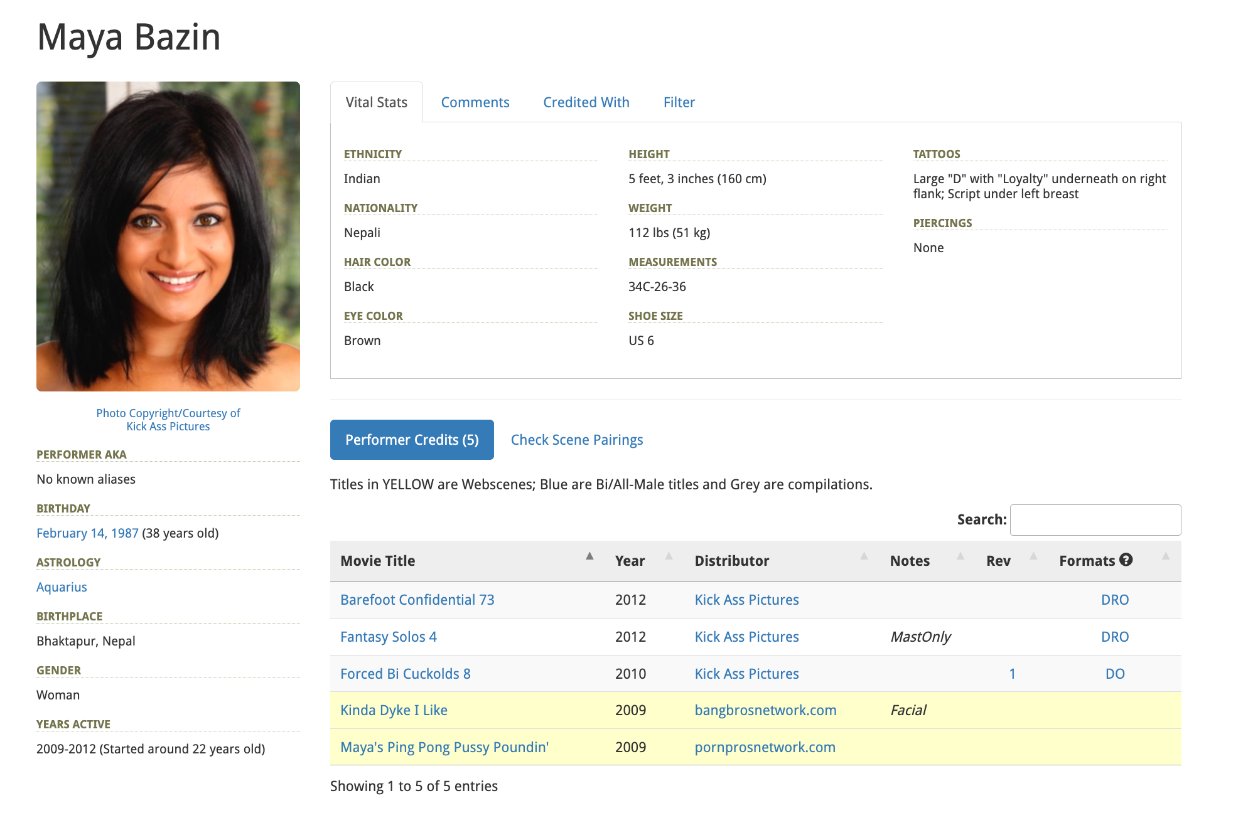Select the Vital Stats tab
This screenshot has height=813, width=1248.
(x=376, y=102)
